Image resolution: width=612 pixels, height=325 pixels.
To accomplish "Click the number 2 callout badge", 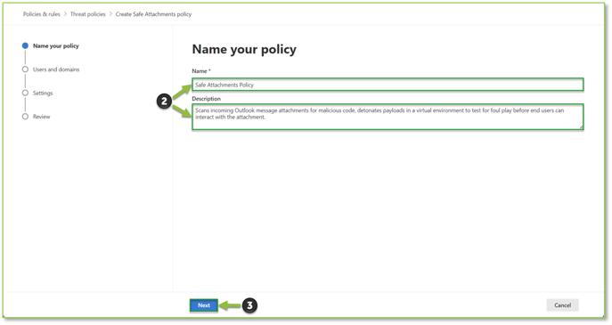I will click(164, 102).
